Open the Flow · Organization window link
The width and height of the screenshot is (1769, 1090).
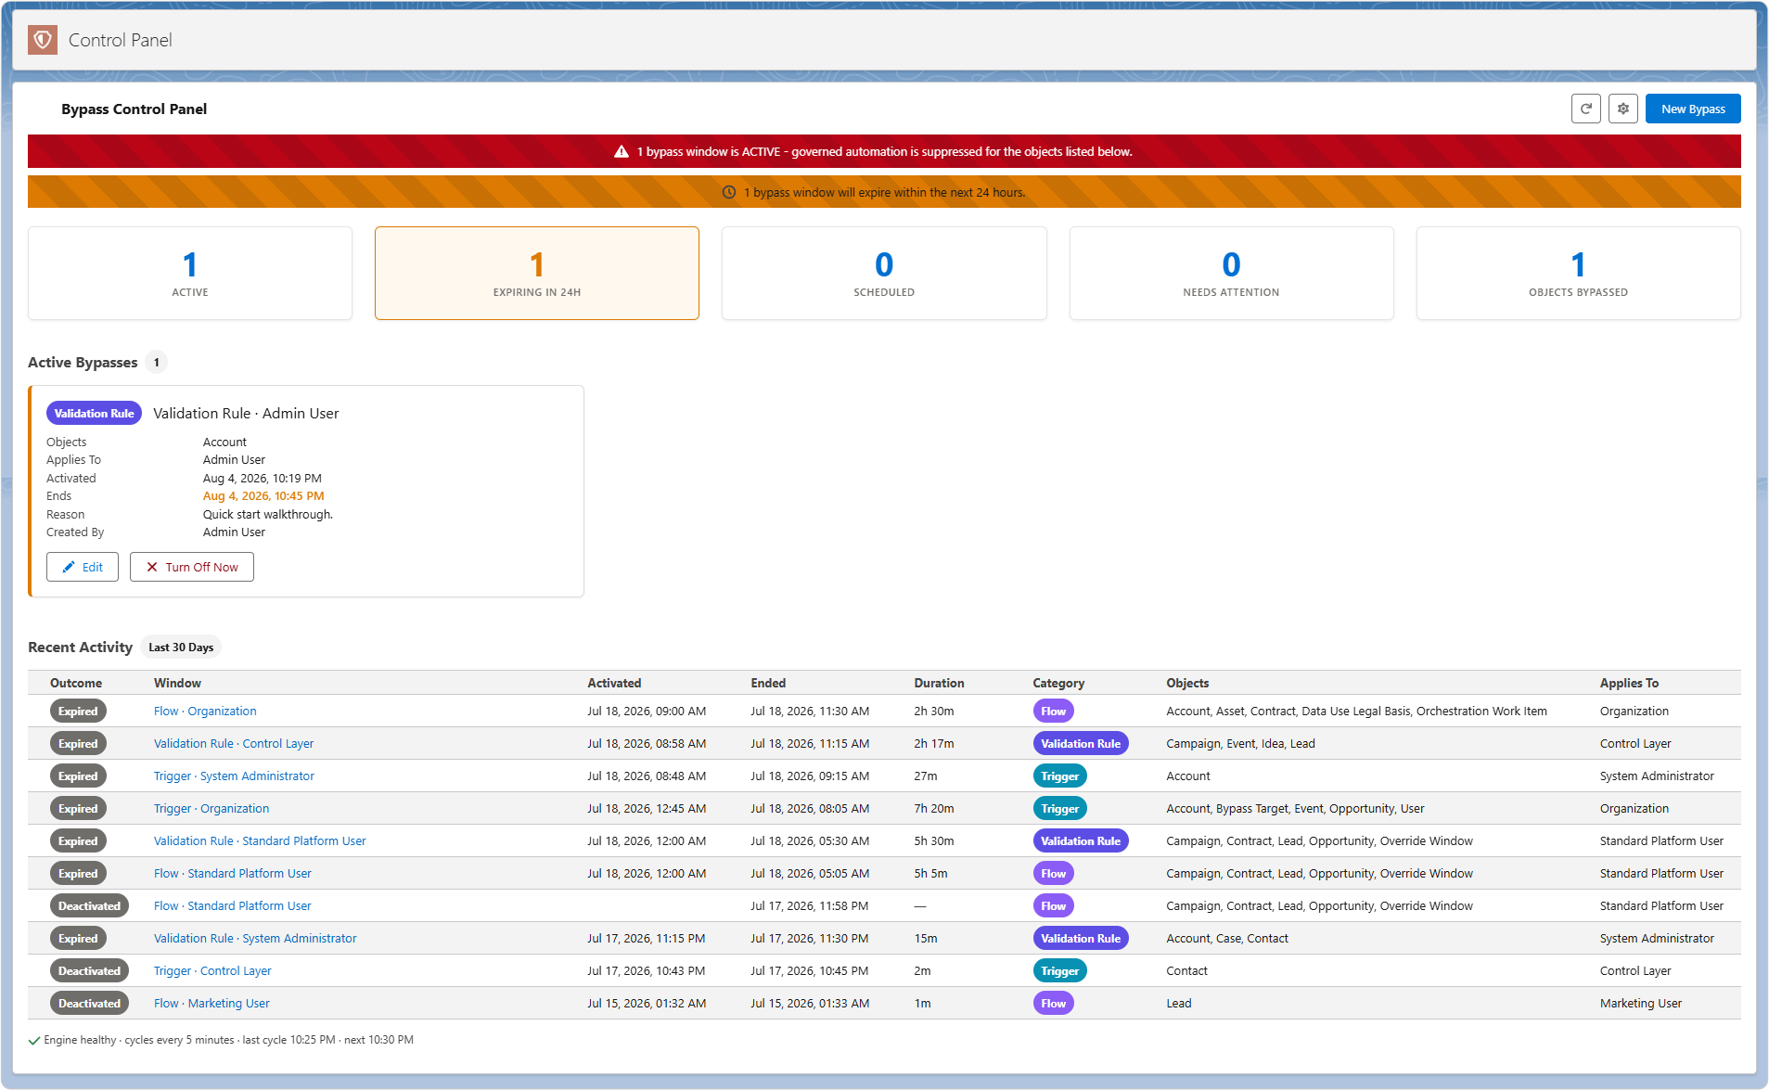click(205, 711)
